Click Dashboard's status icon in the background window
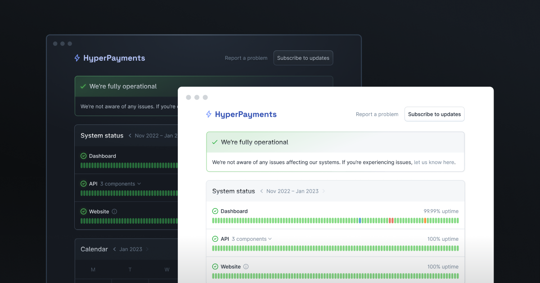The height and width of the screenshot is (283, 540). click(x=83, y=156)
